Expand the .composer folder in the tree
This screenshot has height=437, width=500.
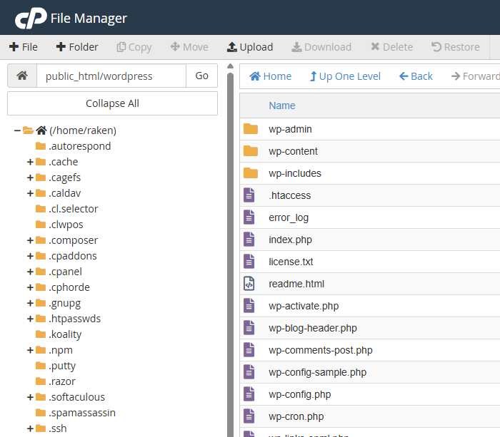(30, 240)
